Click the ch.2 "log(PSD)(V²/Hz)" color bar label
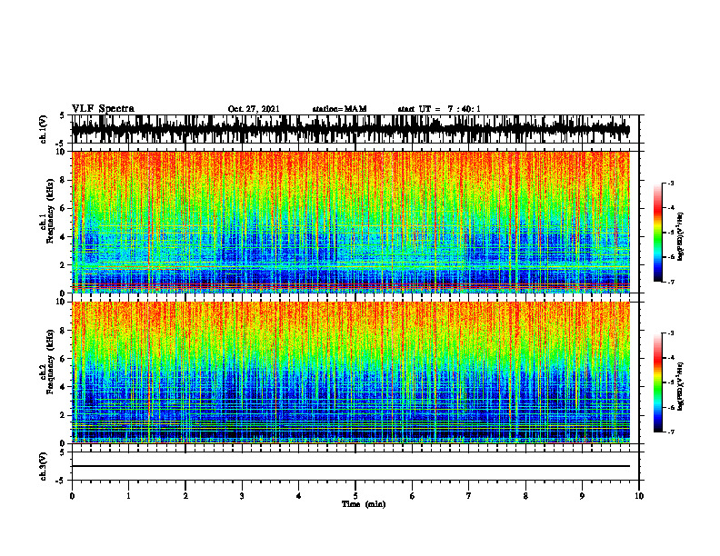The image size is (720, 556). click(681, 386)
